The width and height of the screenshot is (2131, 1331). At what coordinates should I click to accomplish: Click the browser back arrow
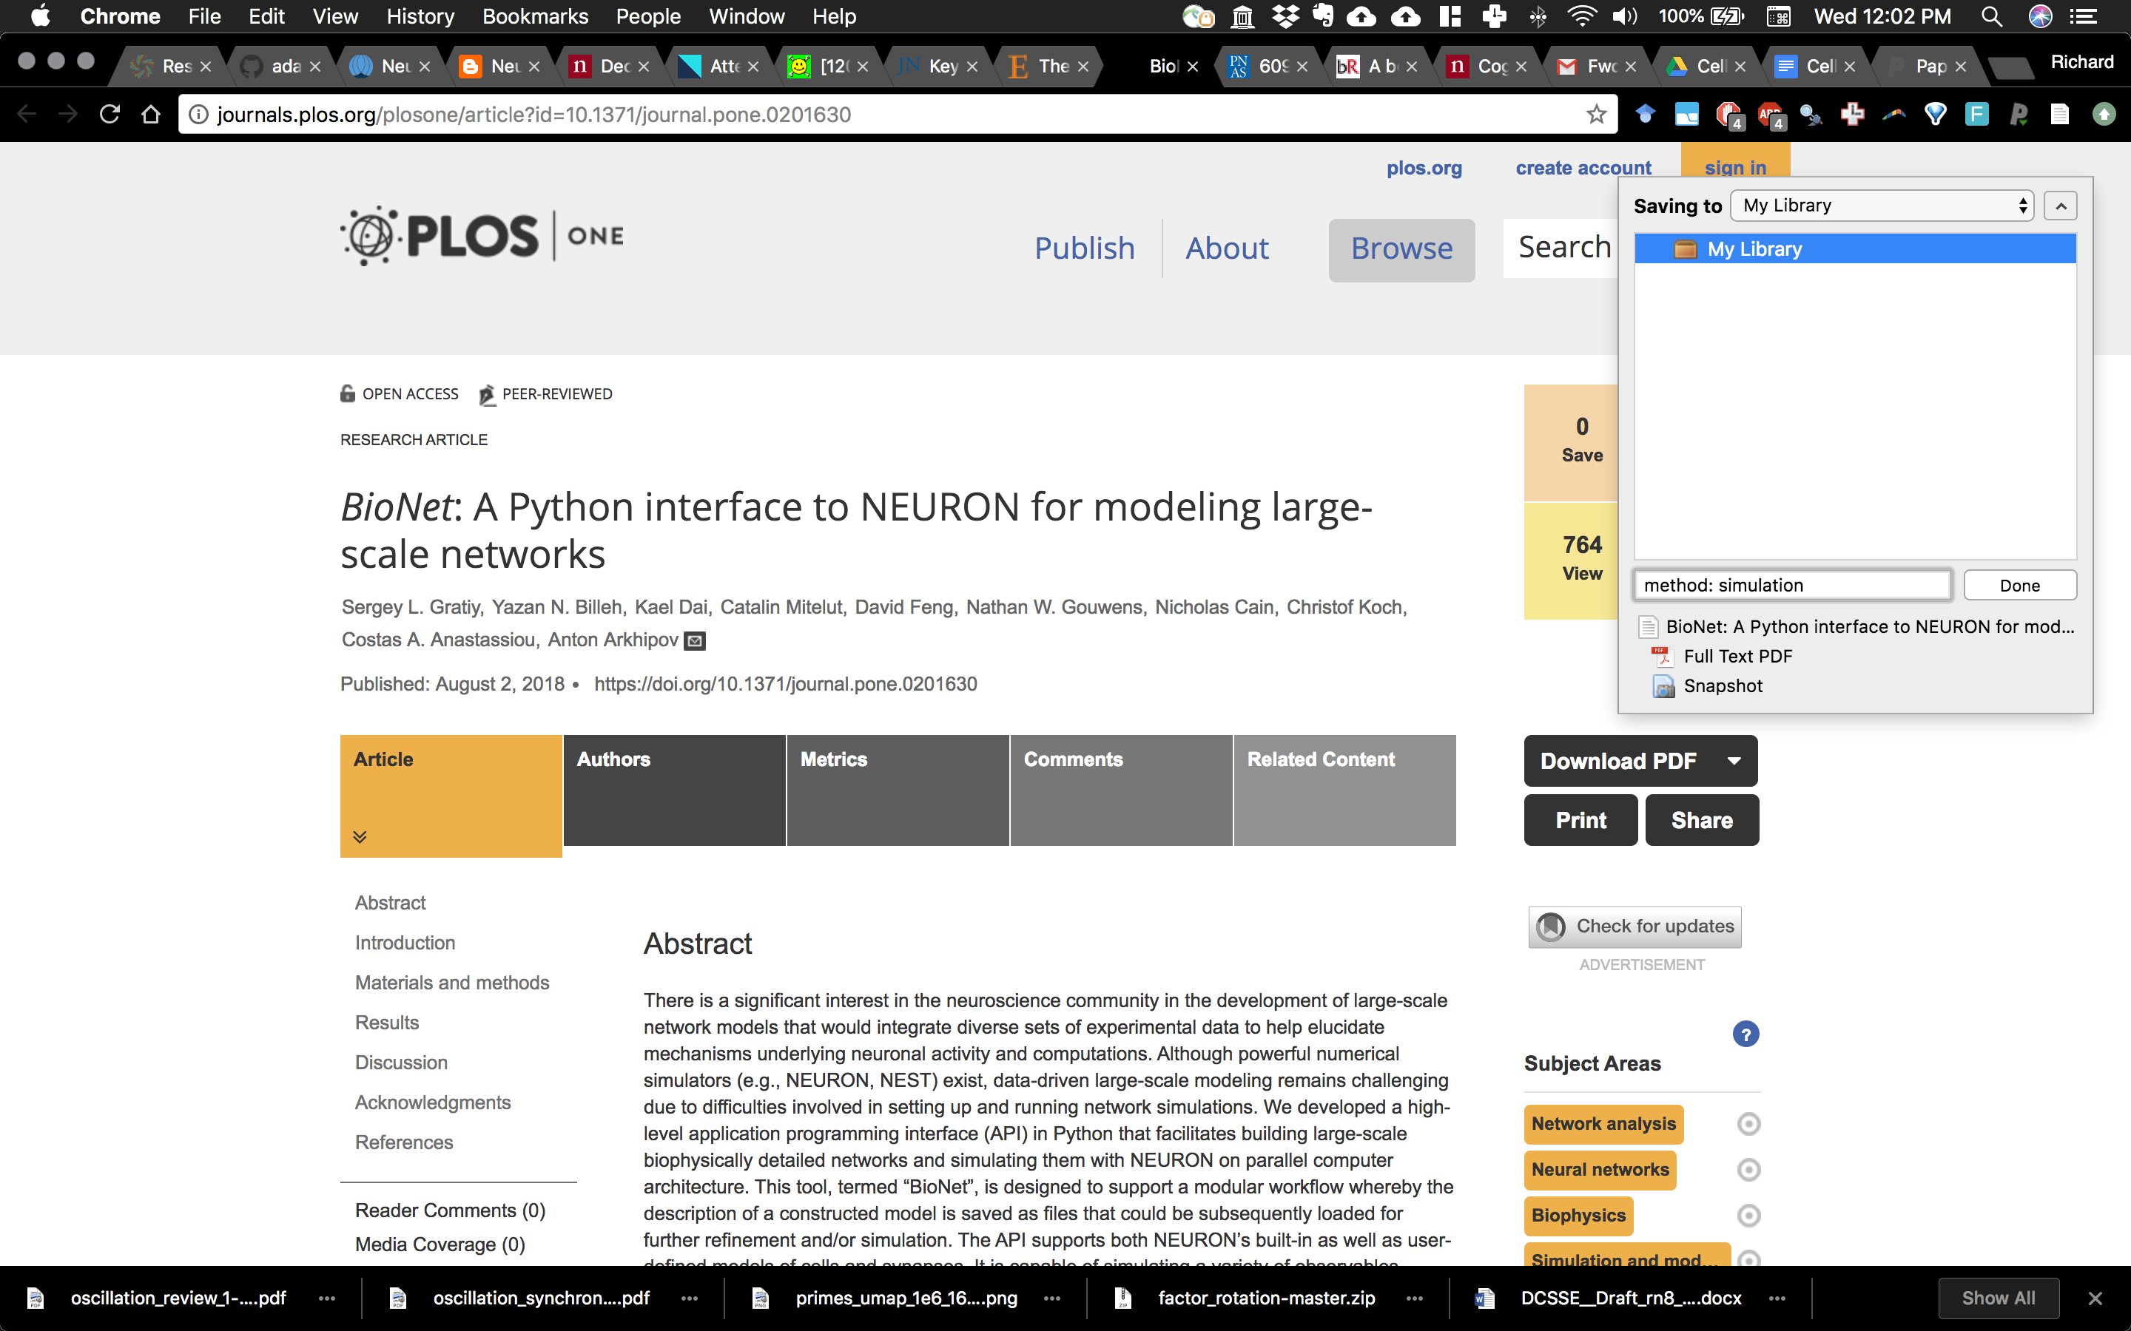27,115
